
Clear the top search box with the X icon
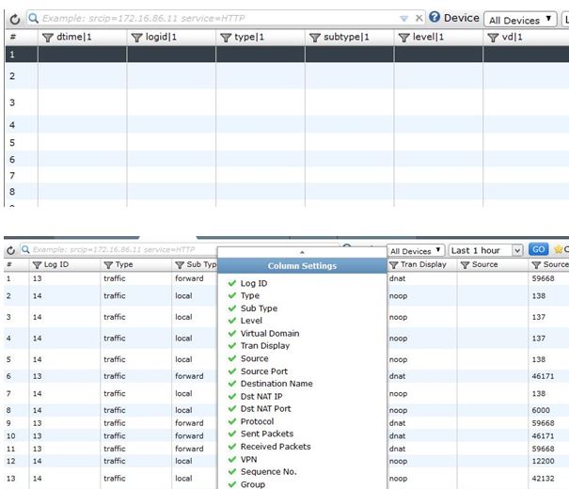point(419,18)
